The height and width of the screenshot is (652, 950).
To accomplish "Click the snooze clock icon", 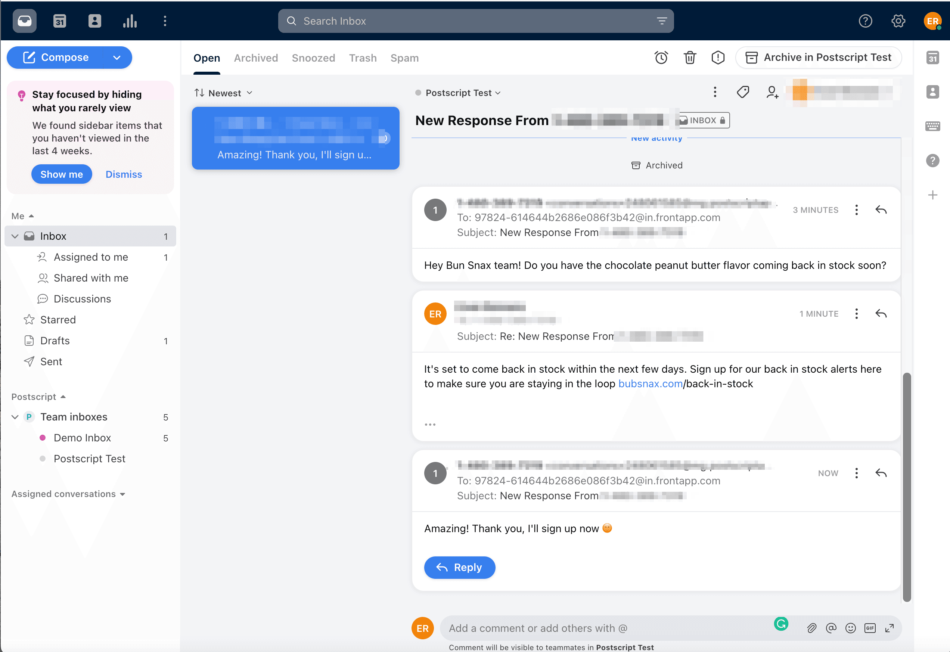I will tap(661, 58).
